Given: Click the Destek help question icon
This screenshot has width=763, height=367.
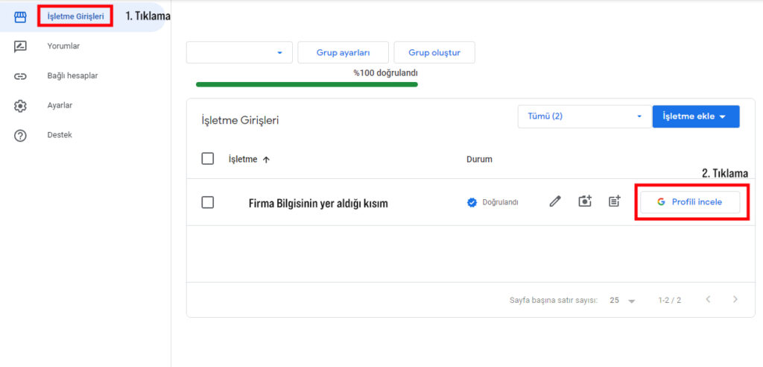Looking at the screenshot, I should pos(20,136).
